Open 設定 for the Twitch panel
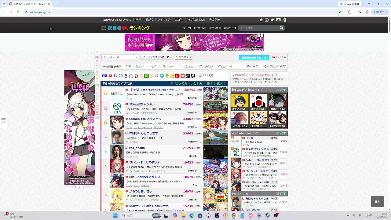This screenshot has height=220, width=391. [281, 194]
